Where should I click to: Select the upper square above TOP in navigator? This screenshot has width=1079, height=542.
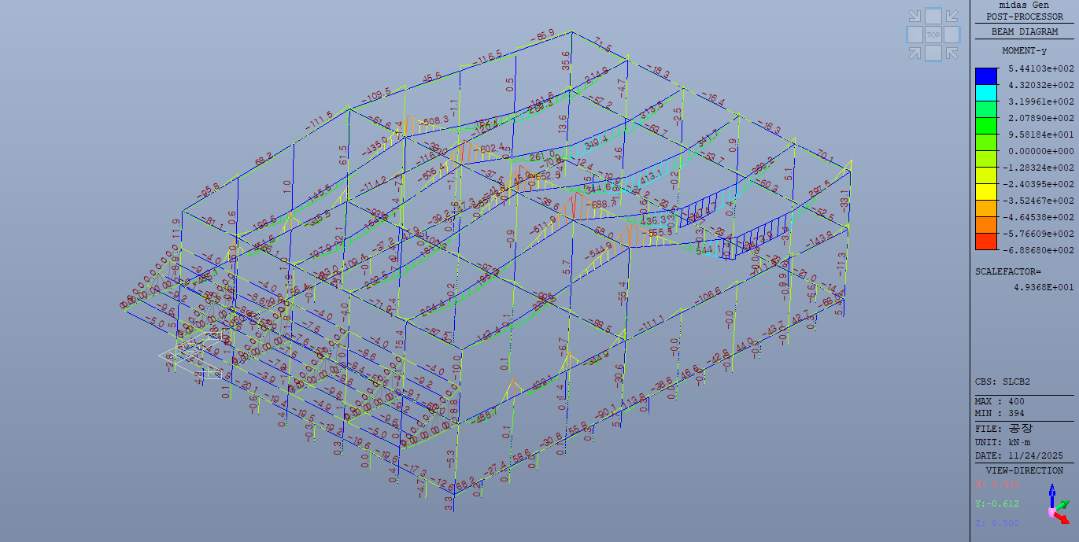tap(933, 17)
